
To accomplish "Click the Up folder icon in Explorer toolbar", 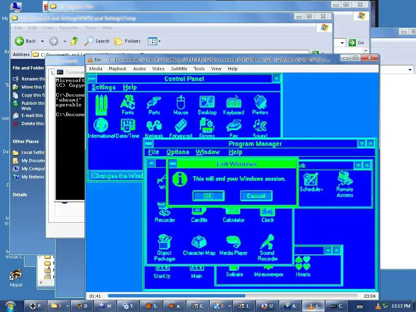I will coord(74,41).
